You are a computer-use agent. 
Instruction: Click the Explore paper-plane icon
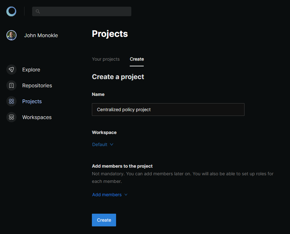11,70
